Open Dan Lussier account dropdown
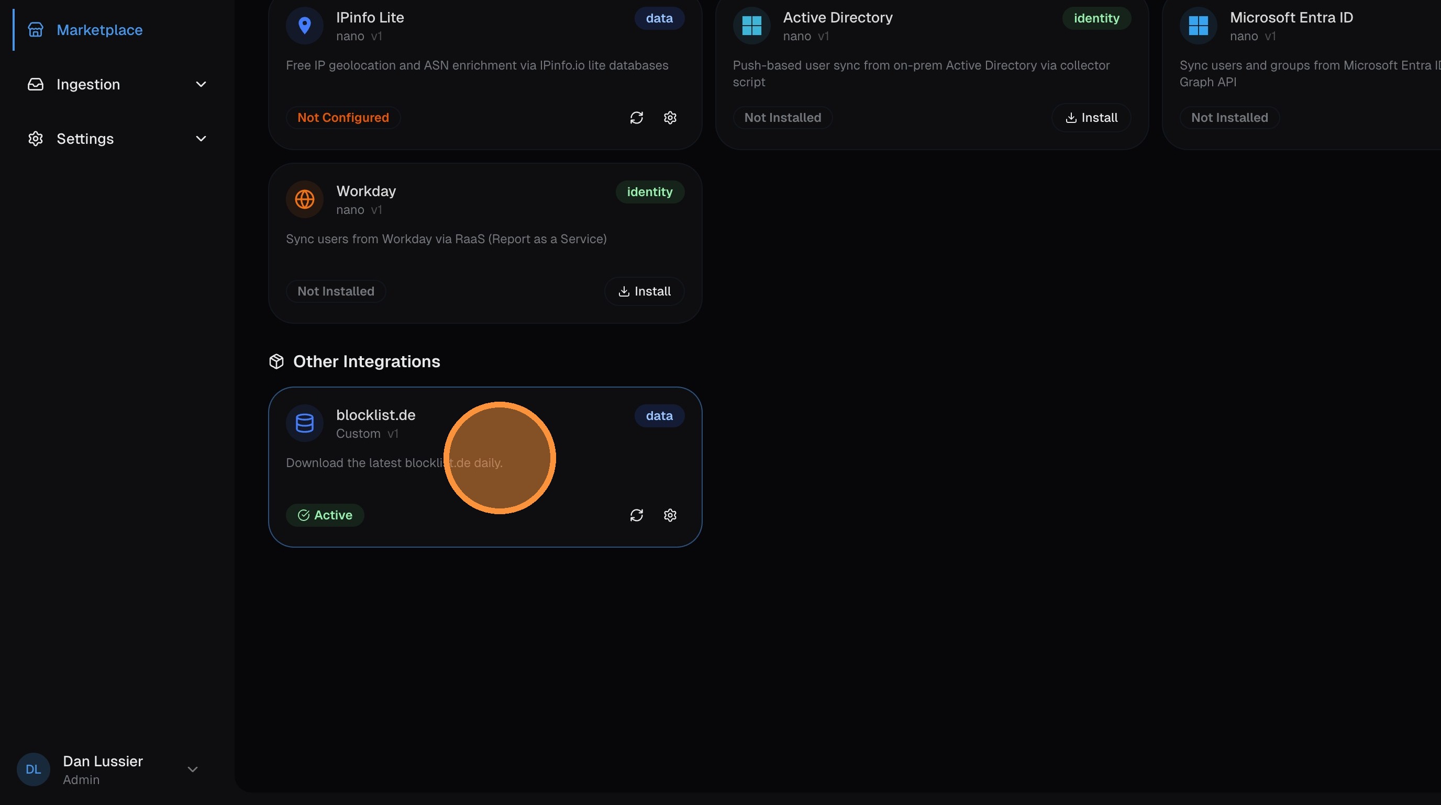The image size is (1441, 805). coord(193,769)
